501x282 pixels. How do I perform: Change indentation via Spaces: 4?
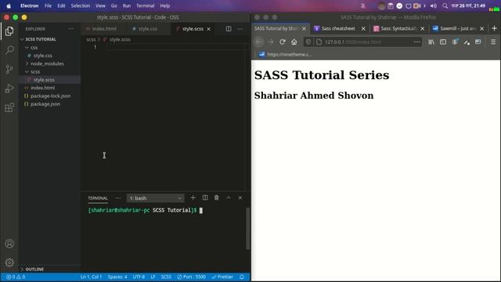click(117, 277)
